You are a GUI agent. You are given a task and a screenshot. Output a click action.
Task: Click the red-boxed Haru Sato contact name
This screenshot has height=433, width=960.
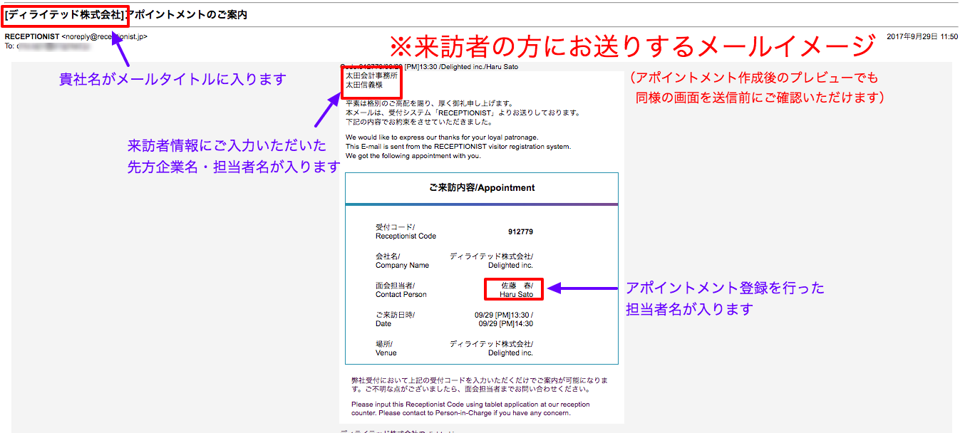click(514, 289)
